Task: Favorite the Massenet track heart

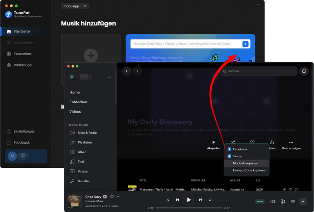Action: [x=290, y=189]
